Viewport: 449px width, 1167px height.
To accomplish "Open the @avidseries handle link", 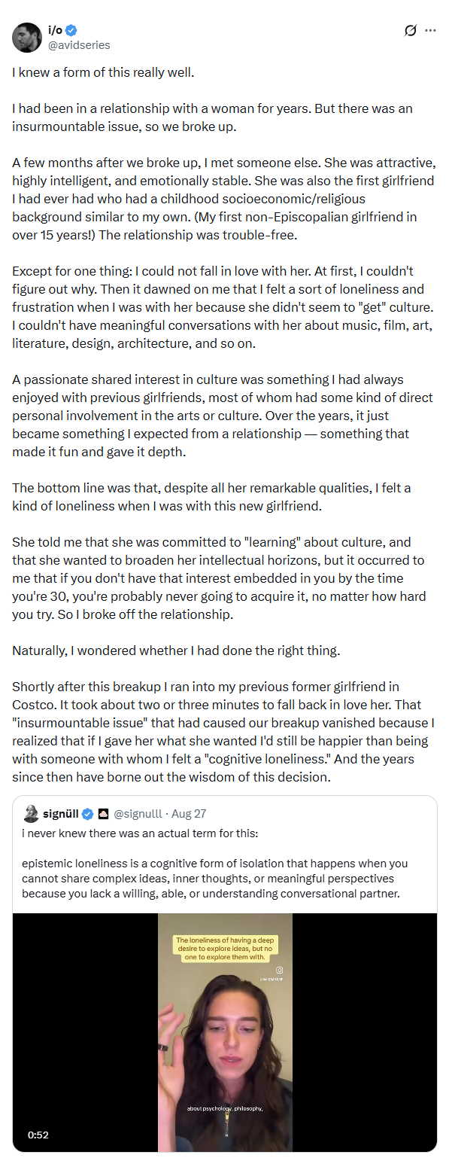I will pos(78,45).
